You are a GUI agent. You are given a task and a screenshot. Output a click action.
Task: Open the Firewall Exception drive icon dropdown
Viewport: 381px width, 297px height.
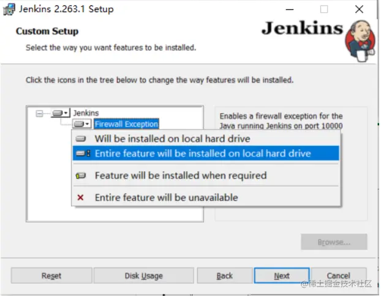pyautogui.click(x=81, y=124)
